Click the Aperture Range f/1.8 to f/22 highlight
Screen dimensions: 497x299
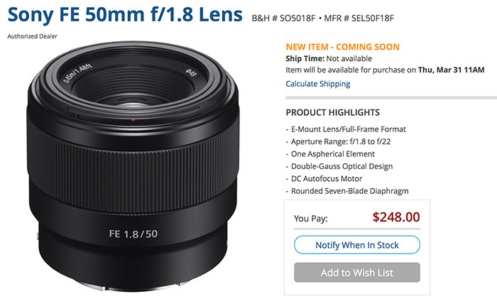tap(341, 142)
